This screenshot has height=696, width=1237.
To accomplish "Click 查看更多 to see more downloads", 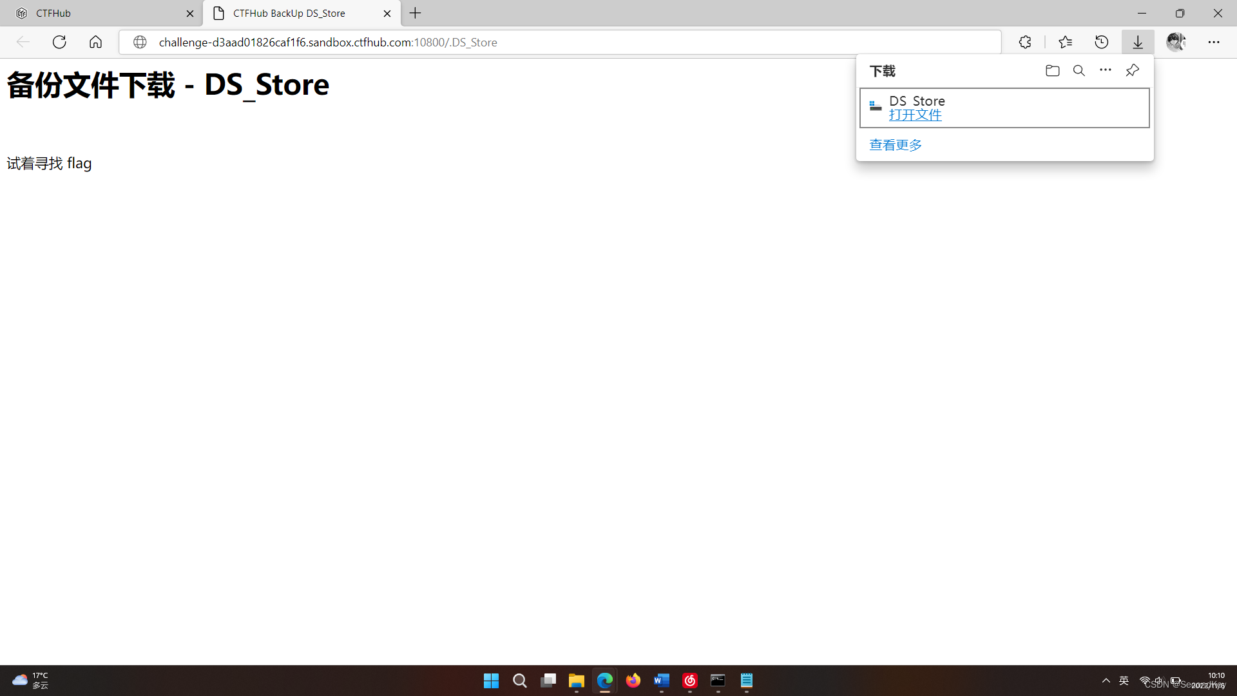I will point(895,144).
